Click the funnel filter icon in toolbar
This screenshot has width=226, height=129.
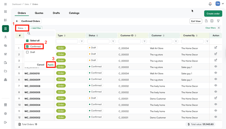click(218, 21)
